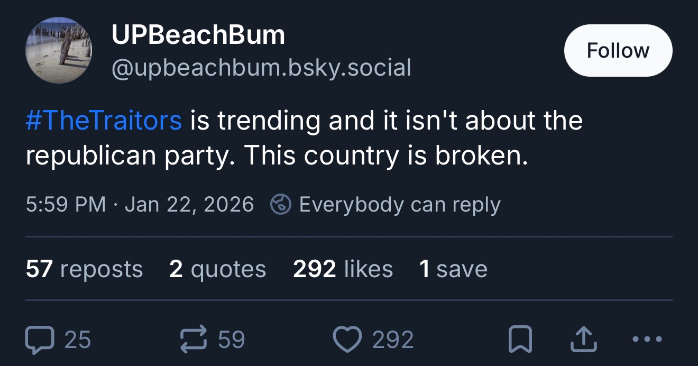
Task: Click the "Everybody can reply" label
Action: click(x=399, y=204)
